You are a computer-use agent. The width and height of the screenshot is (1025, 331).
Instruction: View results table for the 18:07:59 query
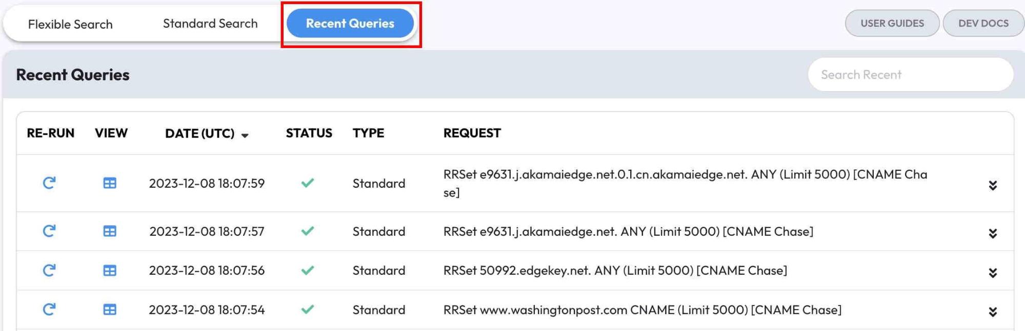[x=110, y=183]
